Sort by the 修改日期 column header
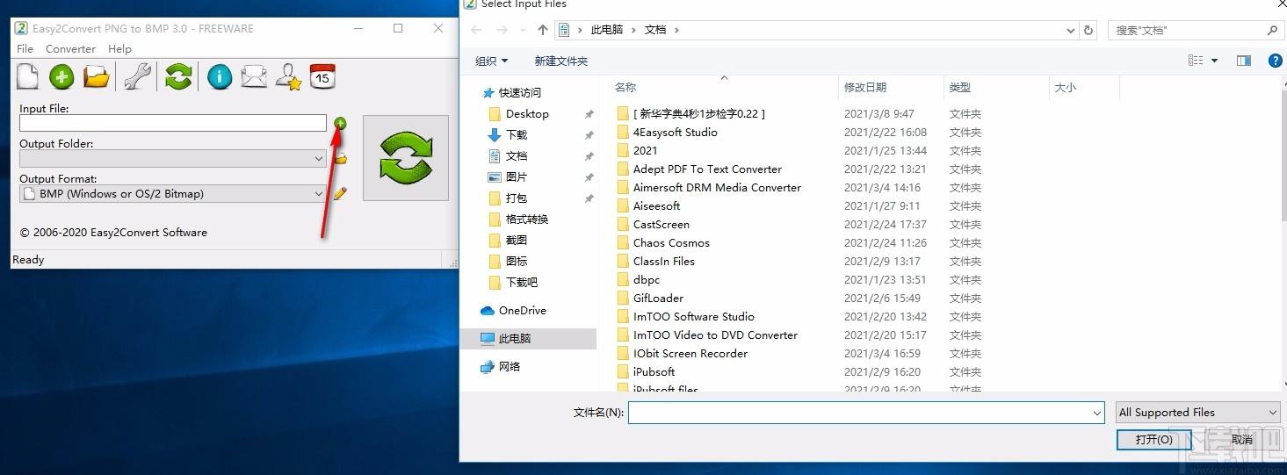 point(865,87)
